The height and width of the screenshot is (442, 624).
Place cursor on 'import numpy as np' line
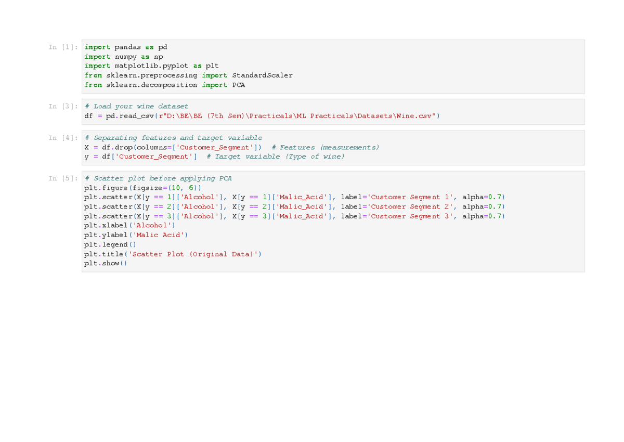point(124,57)
